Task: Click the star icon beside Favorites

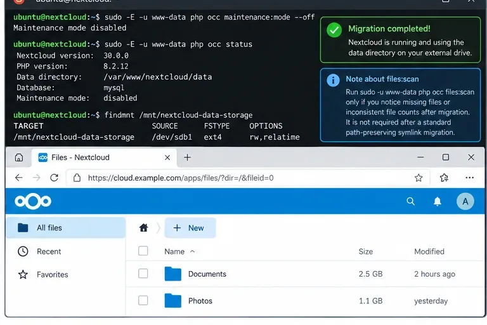Action: (x=23, y=274)
